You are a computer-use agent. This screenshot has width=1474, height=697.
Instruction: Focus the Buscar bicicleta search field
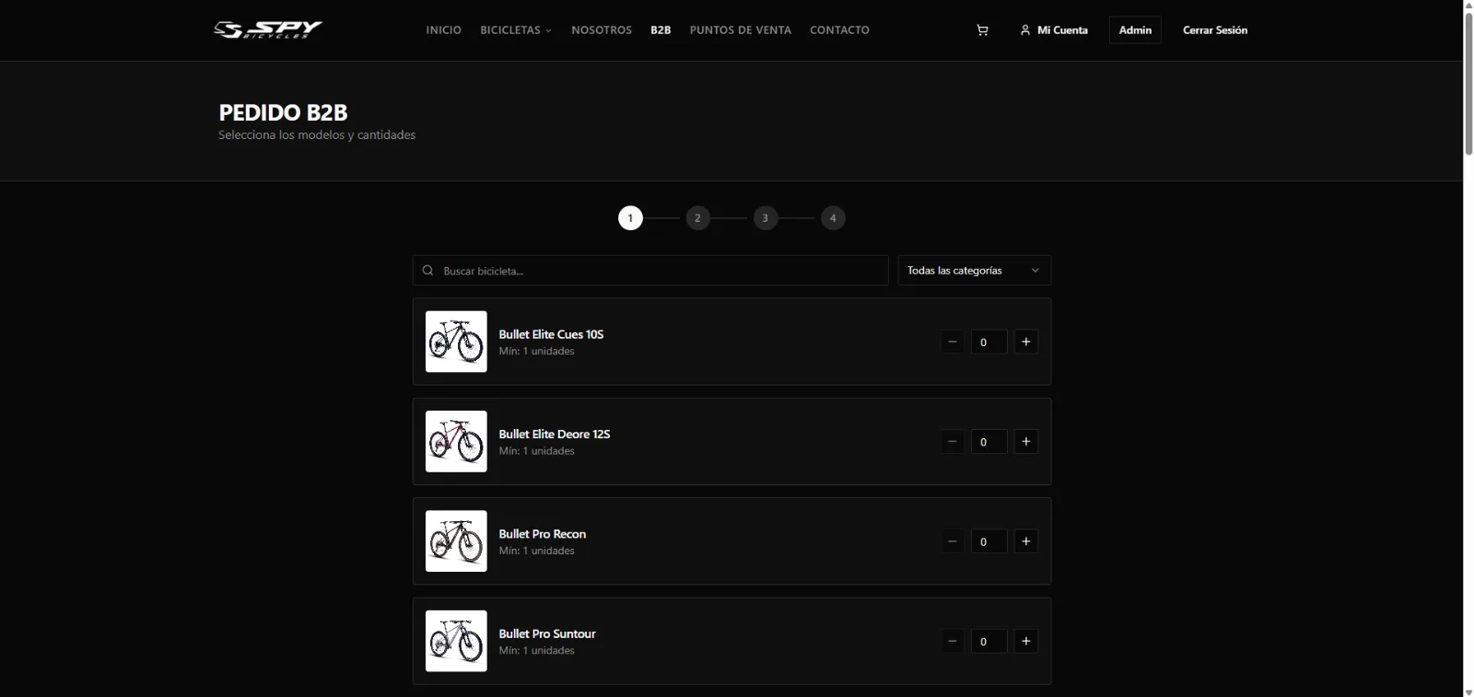click(650, 271)
